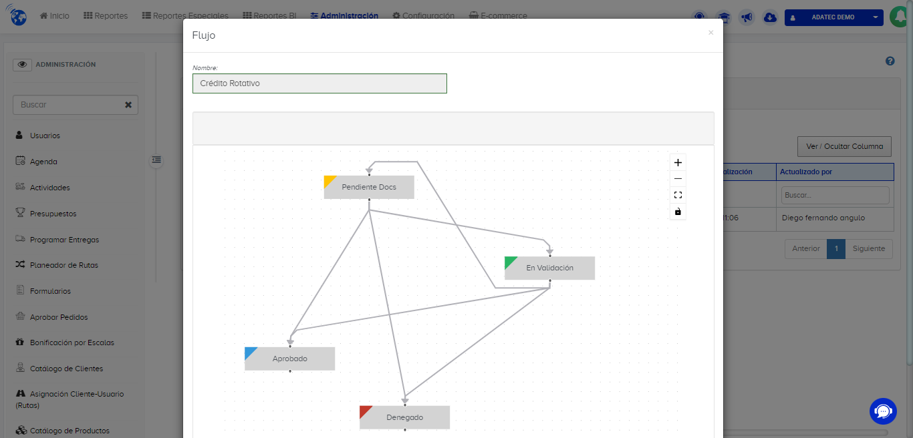The height and width of the screenshot is (438, 913).
Task: Click the Ver / Ocultar Columna button
Action: pyautogui.click(x=844, y=146)
